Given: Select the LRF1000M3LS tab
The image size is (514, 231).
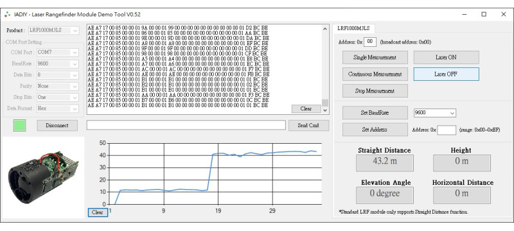Looking at the screenshot, I should click(x=353, y=28).
